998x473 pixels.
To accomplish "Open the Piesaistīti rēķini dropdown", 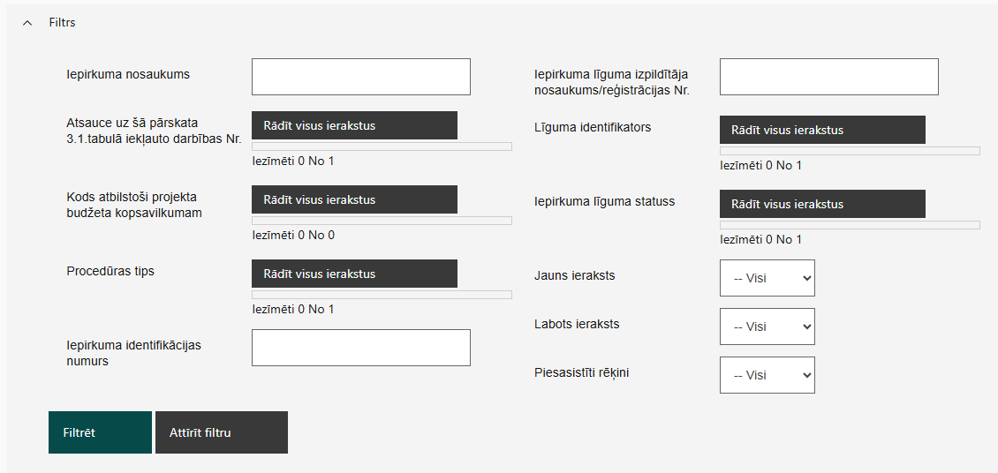I will (x=767, y=375).
